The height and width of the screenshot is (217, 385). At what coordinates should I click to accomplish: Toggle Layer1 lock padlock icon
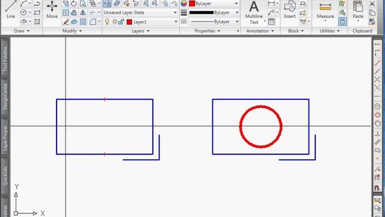(x=122, y=22)
